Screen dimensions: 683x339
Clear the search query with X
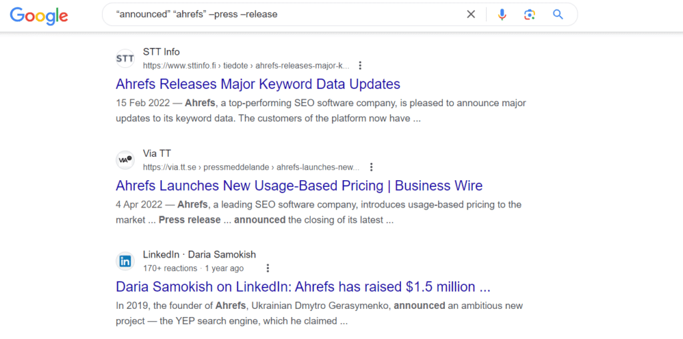(x=471, y=15)
